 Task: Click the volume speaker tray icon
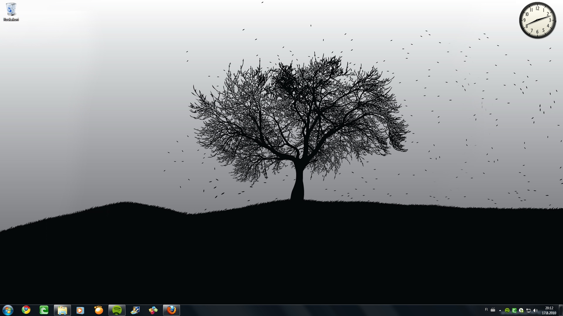click(x=535, y=310)
